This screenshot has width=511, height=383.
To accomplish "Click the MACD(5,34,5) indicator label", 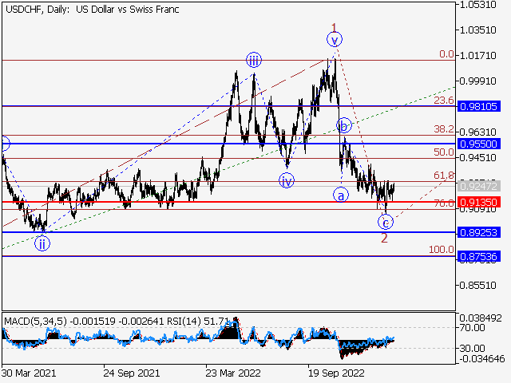I will click(35, 321).
